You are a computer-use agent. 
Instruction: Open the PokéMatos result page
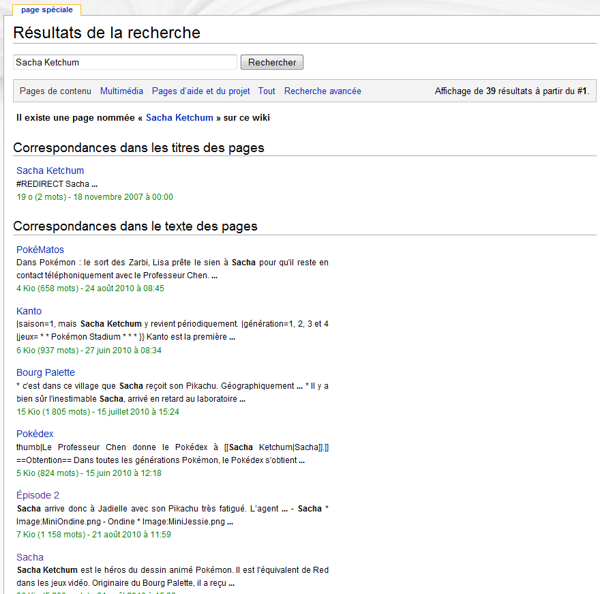click(40, 250)
